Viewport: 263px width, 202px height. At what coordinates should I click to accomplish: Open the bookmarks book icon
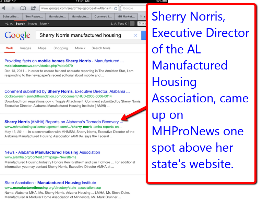(23, 8)
